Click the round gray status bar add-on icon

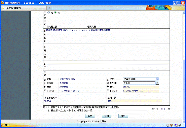click(x=168, y=125)
